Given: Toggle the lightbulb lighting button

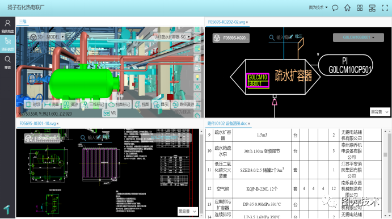Looking at the screenshot, I should (x=197, y=77).
